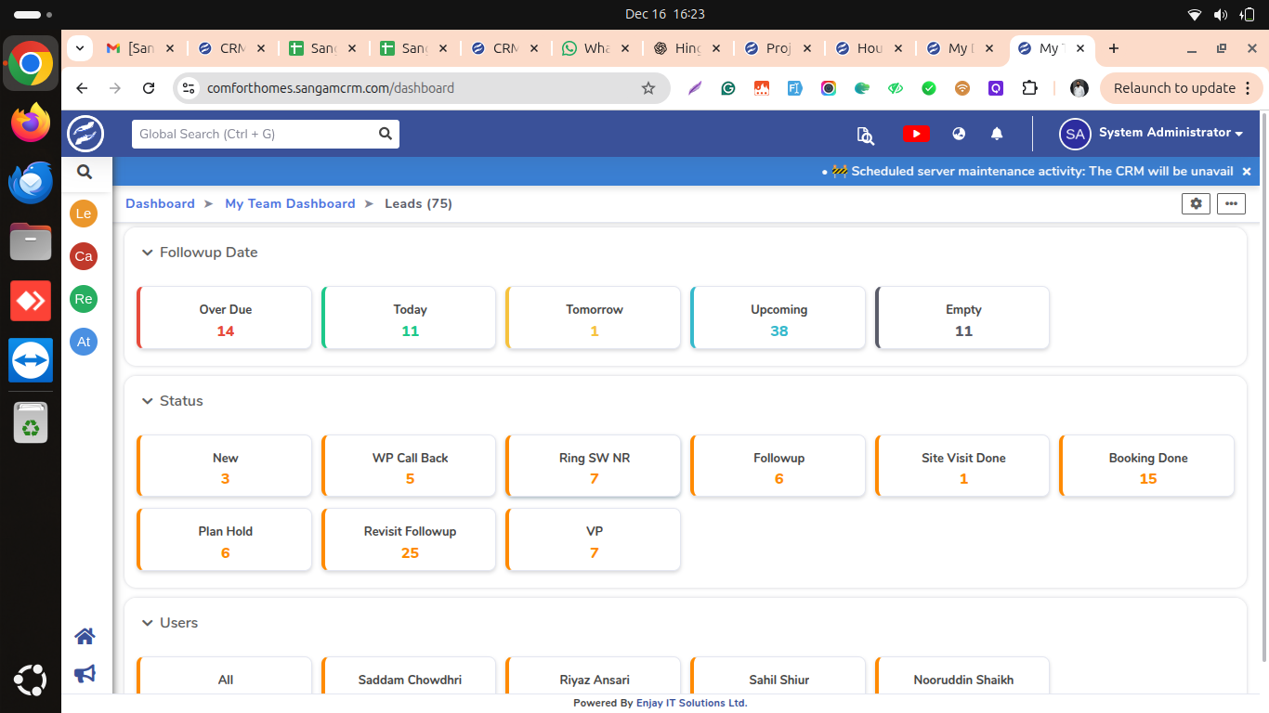Open dashboard settings gear button
Screen dimensions: 1269x713
1196,203
